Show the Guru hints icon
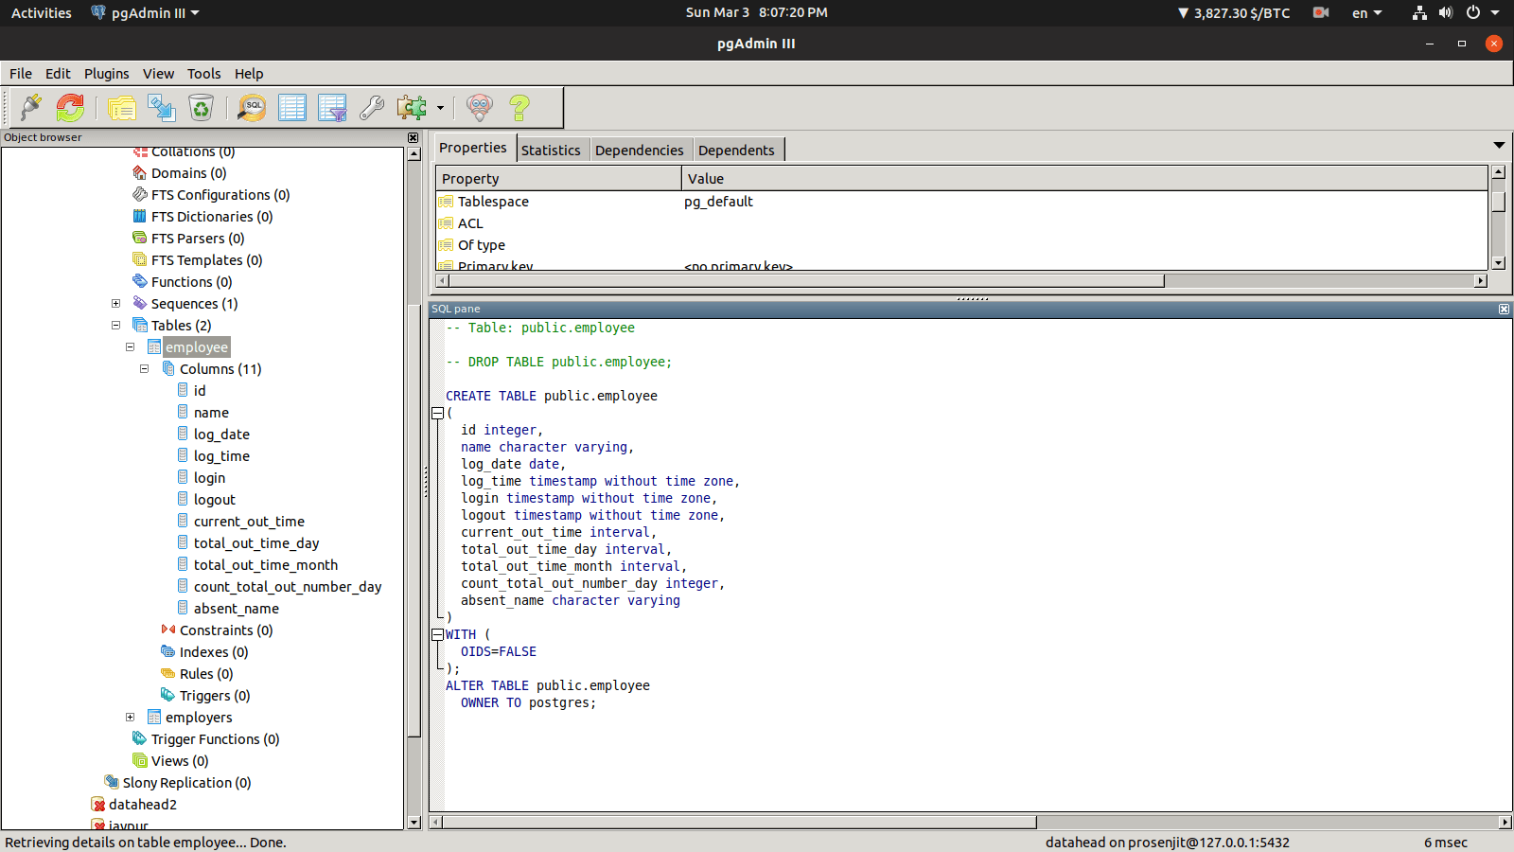 pos(480,108)
